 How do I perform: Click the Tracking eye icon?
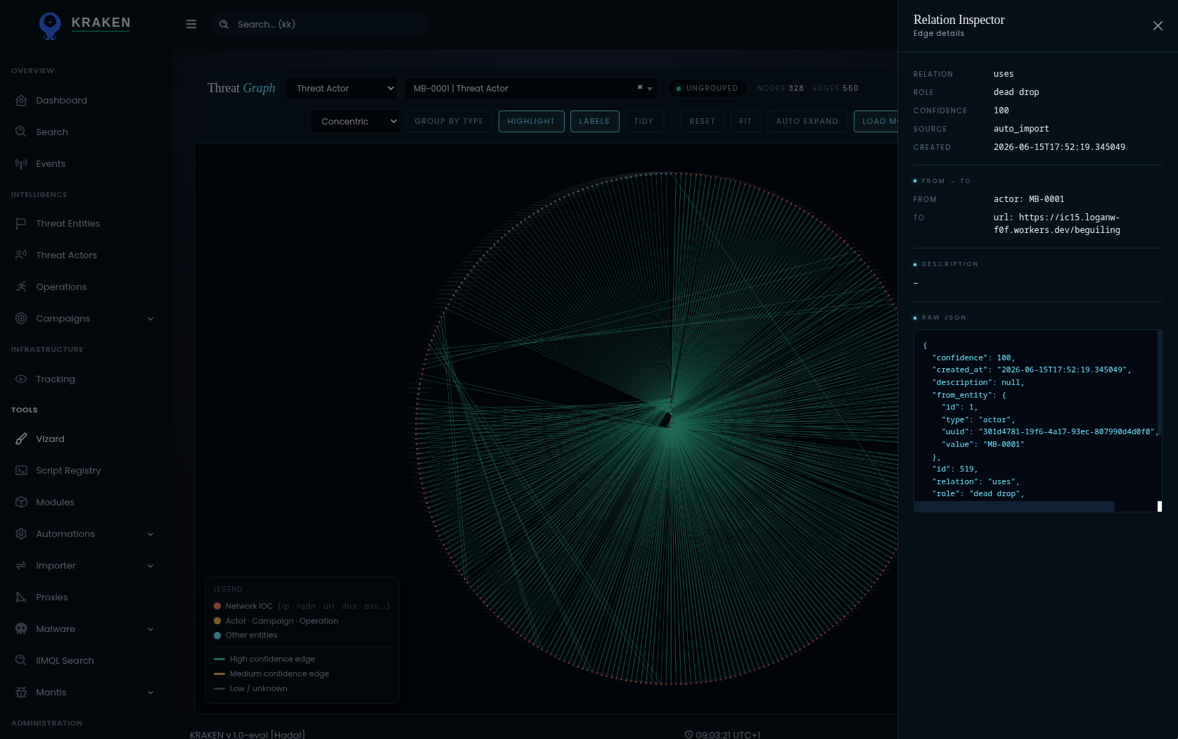coord(21,379)
